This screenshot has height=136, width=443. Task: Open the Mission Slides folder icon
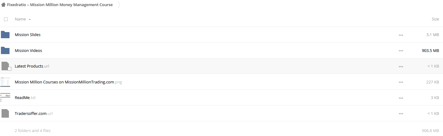pos(5,35)
